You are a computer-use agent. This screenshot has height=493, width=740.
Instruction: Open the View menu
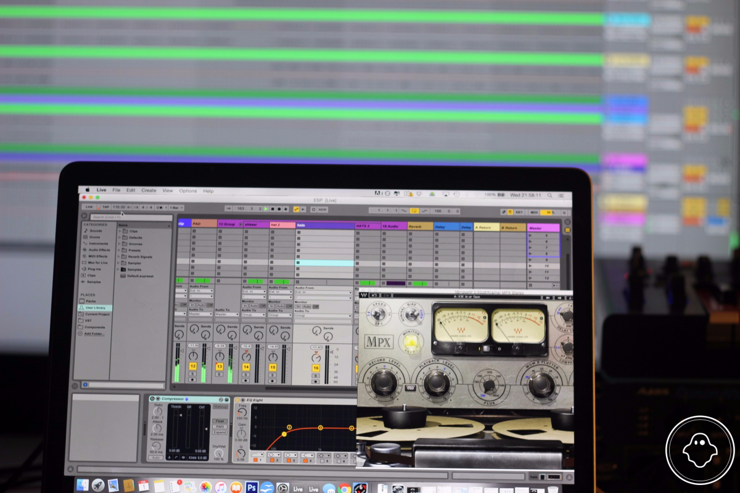tap(167, 190)
